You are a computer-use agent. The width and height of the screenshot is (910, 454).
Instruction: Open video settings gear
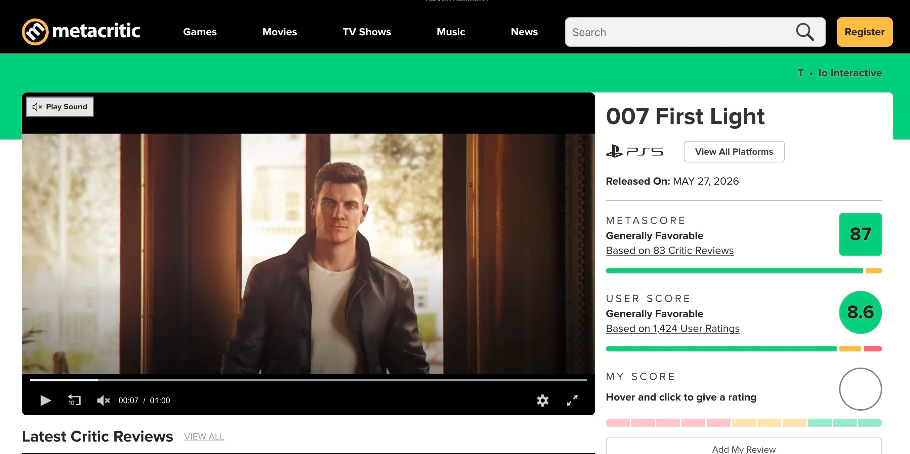(x=543, y=400)
